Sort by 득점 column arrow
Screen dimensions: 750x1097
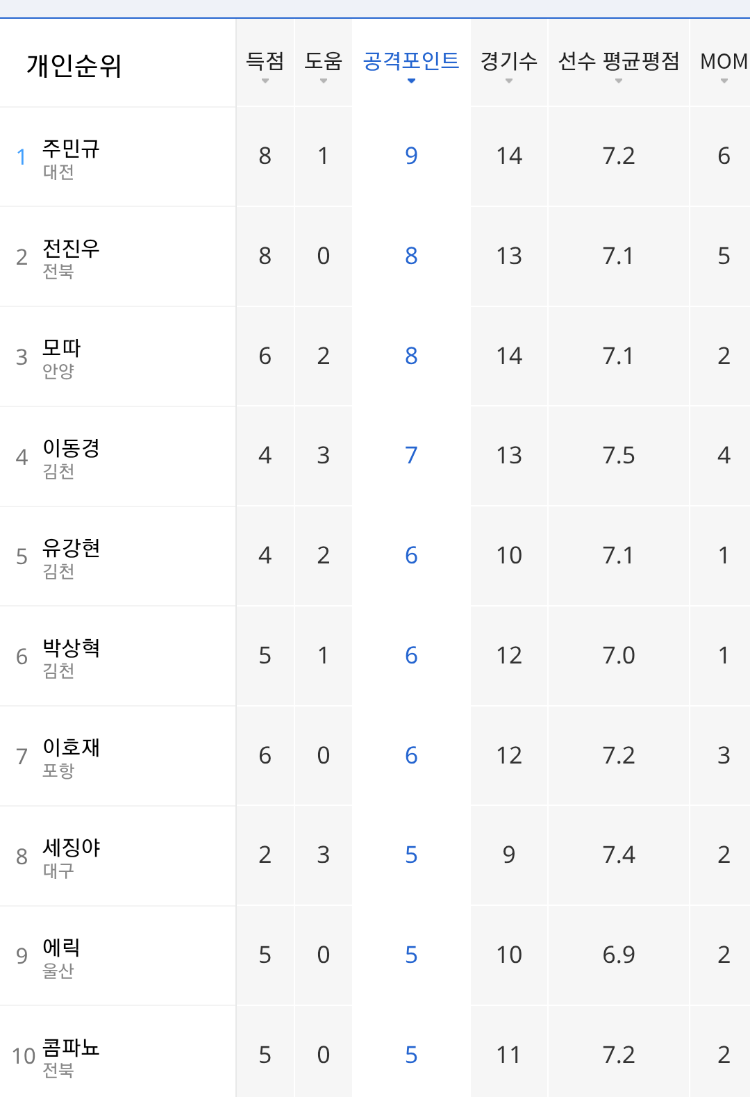point(265,81)
